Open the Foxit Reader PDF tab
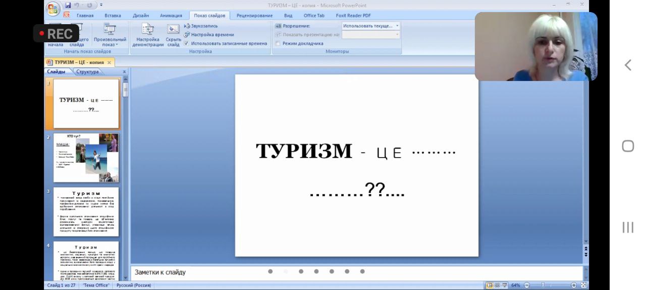646x290 pixels. 353,16
